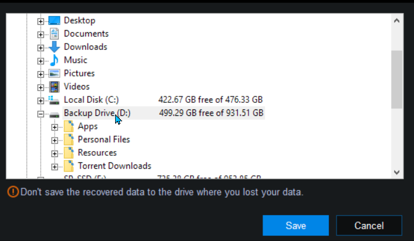Click the Torrent Downloads folder icon
This screenshot has height=241, width=414.
tap(69, 166)
